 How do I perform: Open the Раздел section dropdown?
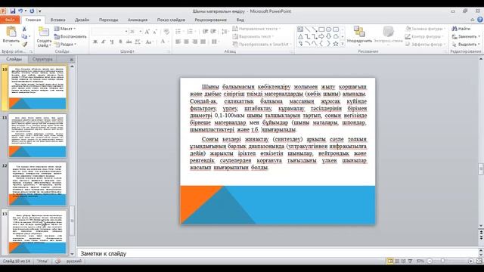[x=66, y=44]
